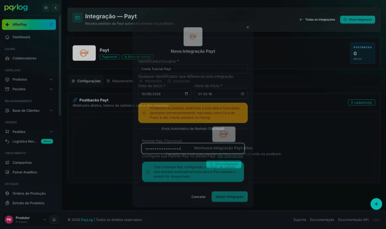Screen dimensions: 386x229
Task: Open the calendar picker in Data de início
Action: 186,94
